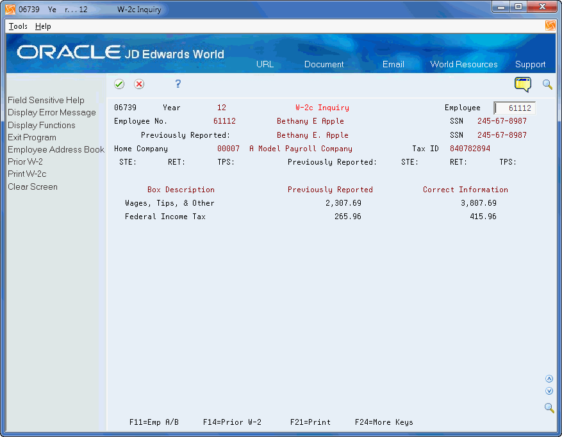
Task: Open the Tools menu
Action: tap(17, 26)
